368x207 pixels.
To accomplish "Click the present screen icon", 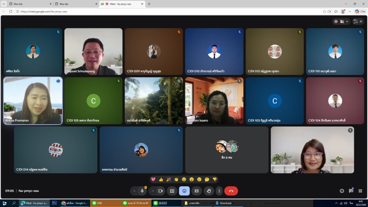I will click(172, 190).
